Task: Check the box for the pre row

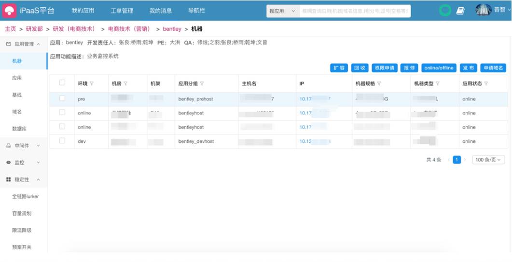Action: (62, 98)
